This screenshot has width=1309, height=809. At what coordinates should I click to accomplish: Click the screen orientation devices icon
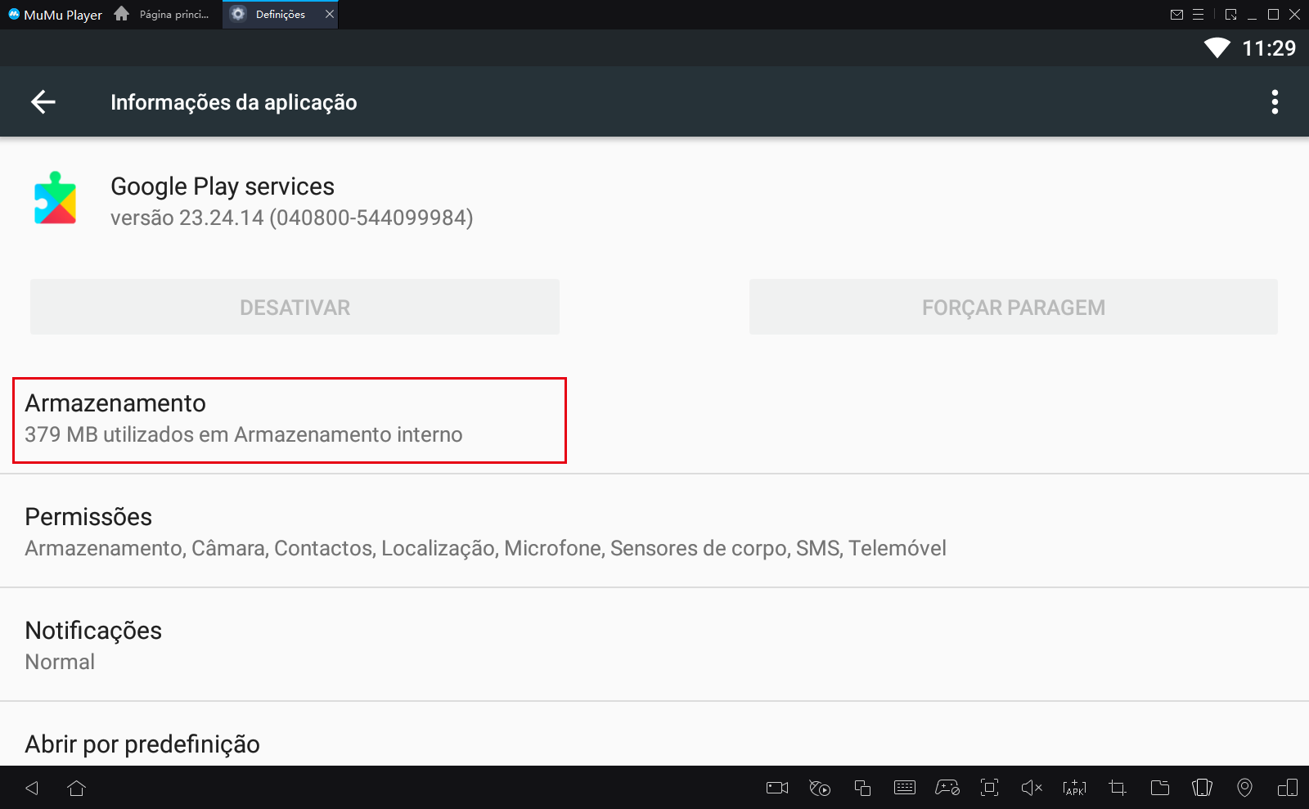click(1288, 788)
